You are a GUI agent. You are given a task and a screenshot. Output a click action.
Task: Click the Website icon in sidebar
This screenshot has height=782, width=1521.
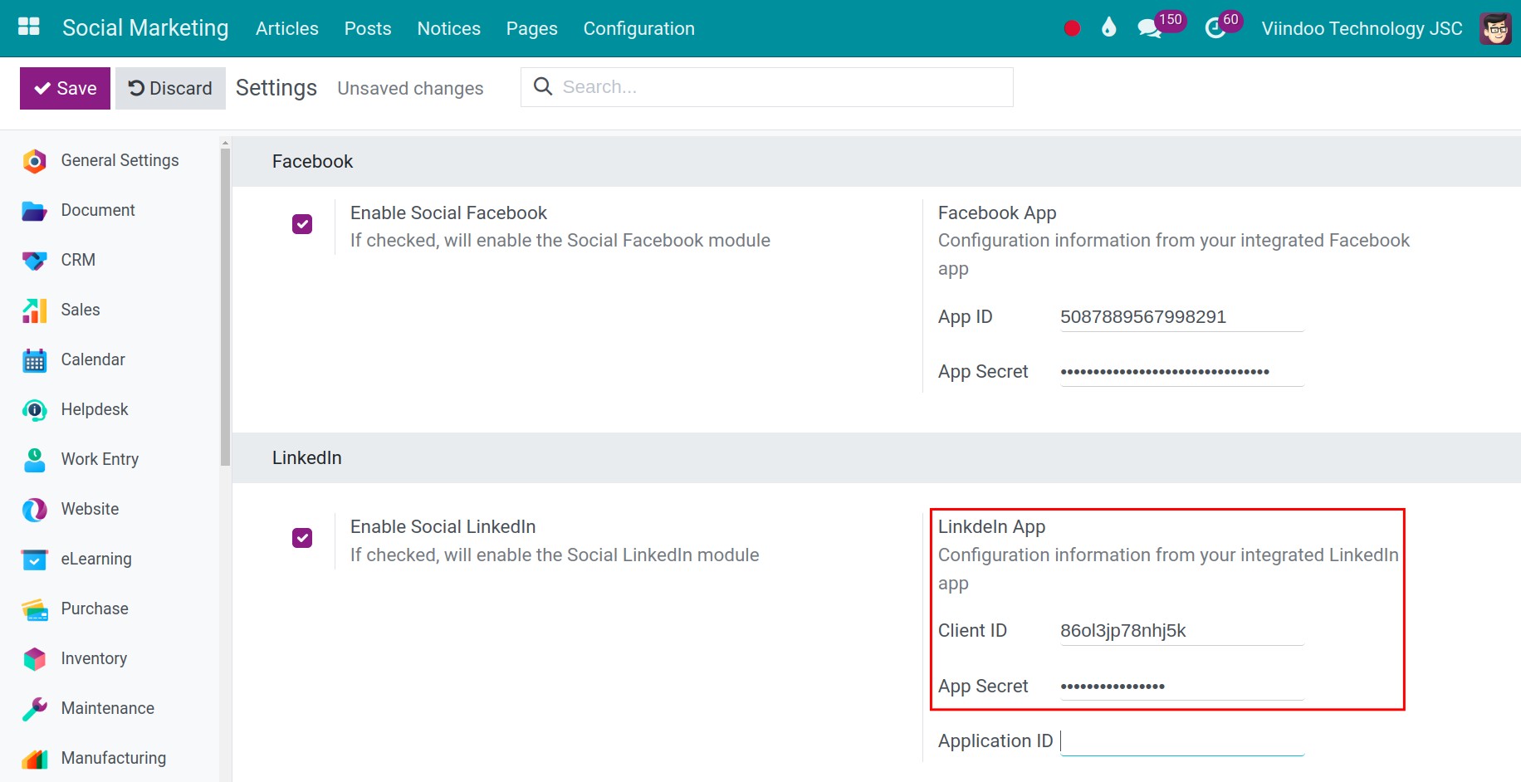(34, 510)
